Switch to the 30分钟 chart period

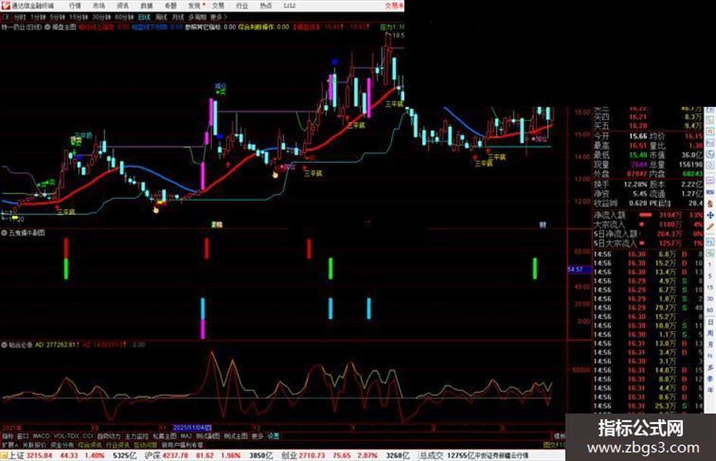pyautogui.click(x=101, y=17)
